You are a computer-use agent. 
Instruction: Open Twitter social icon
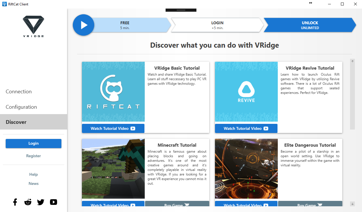pos(41,202)
